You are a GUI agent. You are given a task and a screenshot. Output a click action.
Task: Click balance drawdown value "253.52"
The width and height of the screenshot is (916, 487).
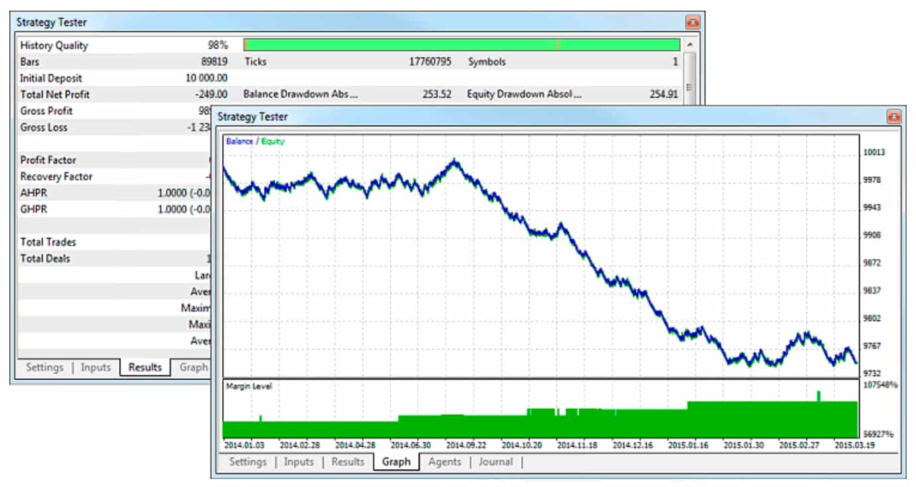coord(437,94)
